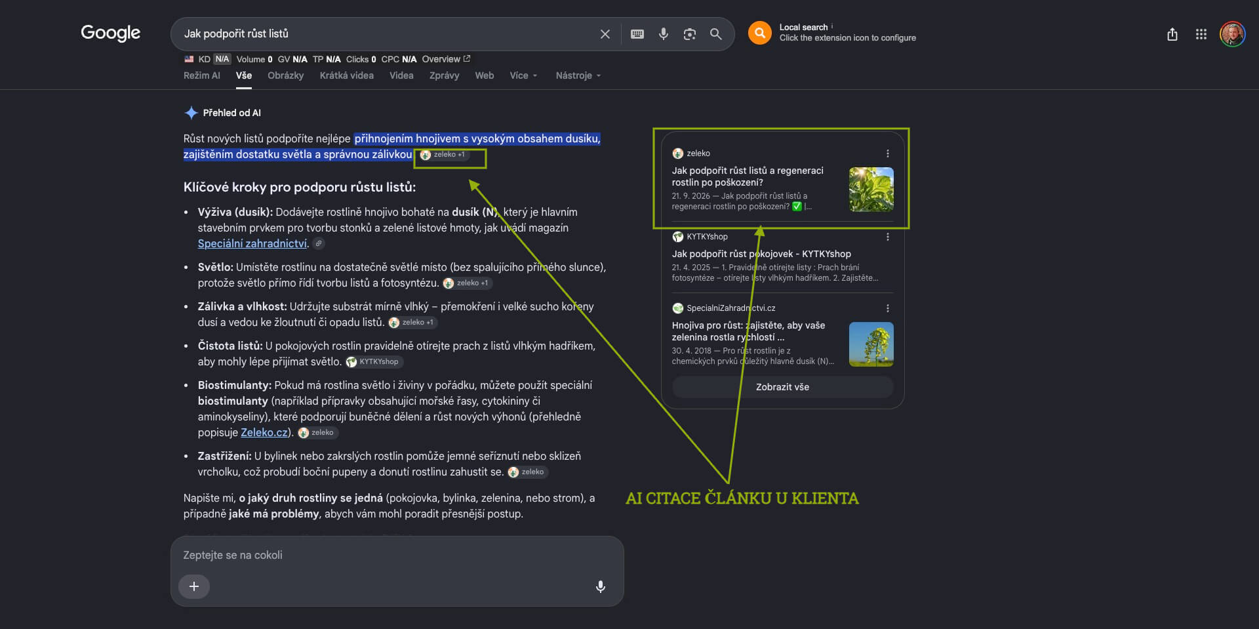Open the three-dot menu for the zeleko source
Viewport: 1259px width, 629px height.
887,153
